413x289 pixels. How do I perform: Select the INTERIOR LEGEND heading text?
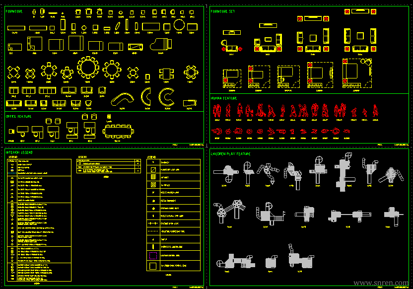19,152
